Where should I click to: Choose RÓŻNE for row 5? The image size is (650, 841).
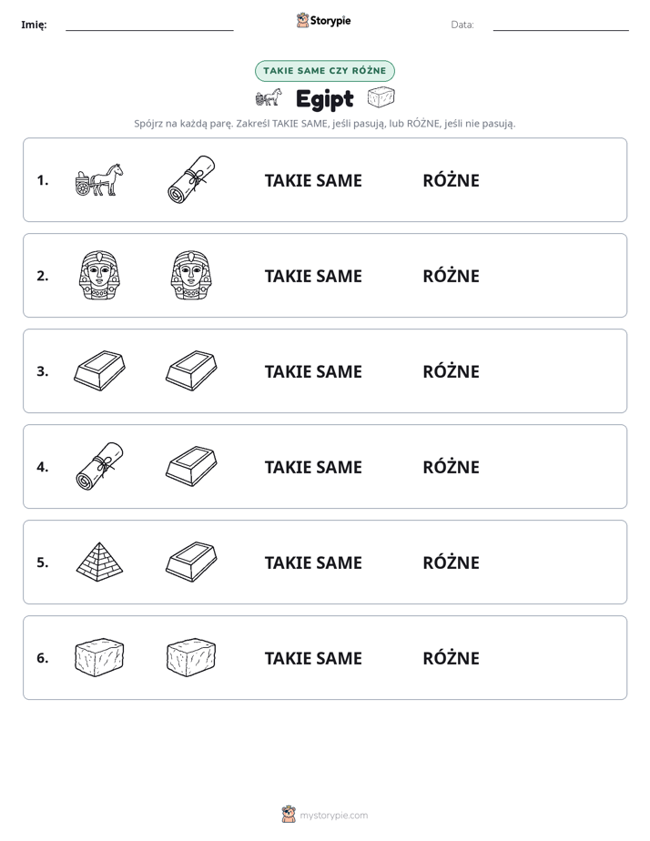click(x=451, y=562)
